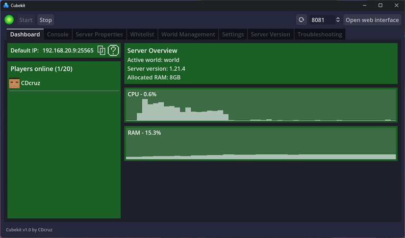This screenshot has width=405, height=238.
Task: Open the Console tab
Action: click(x=58, y=34)
